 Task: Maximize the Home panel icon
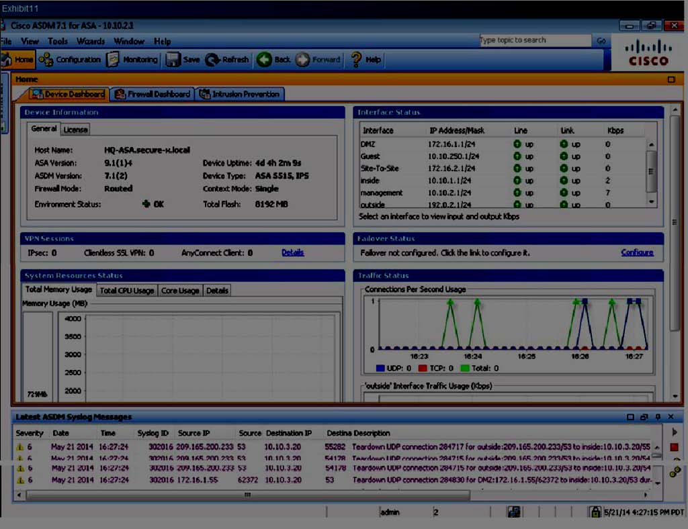pos(671,79)
